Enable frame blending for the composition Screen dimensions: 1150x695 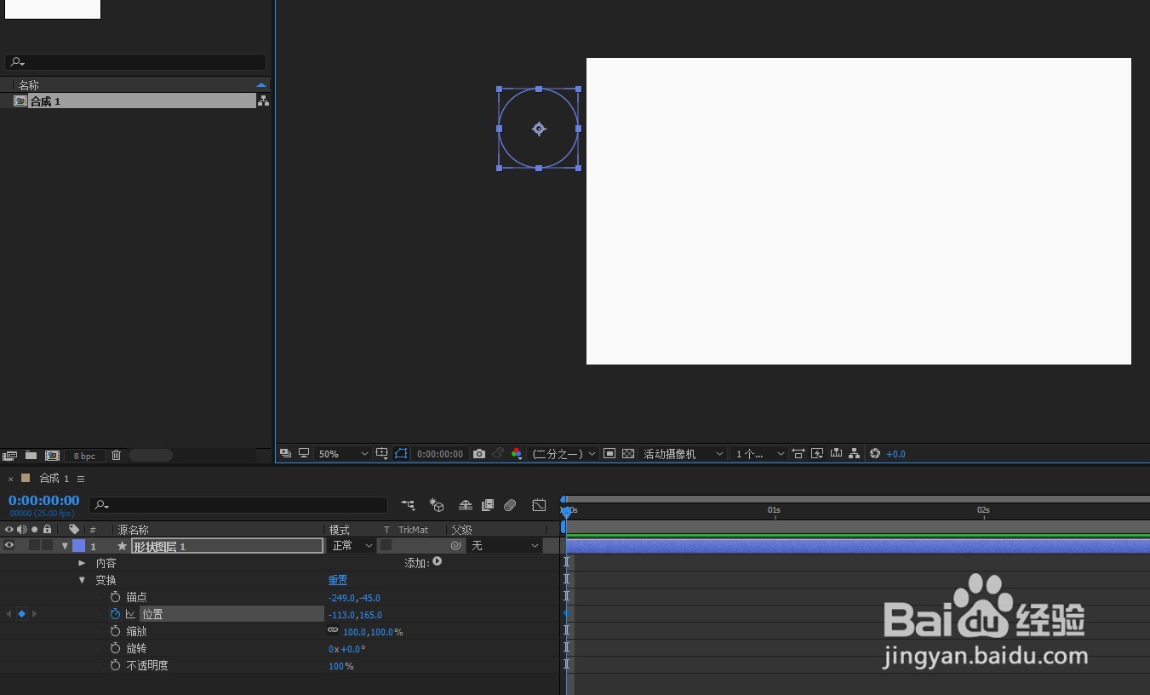click(488, 505)
